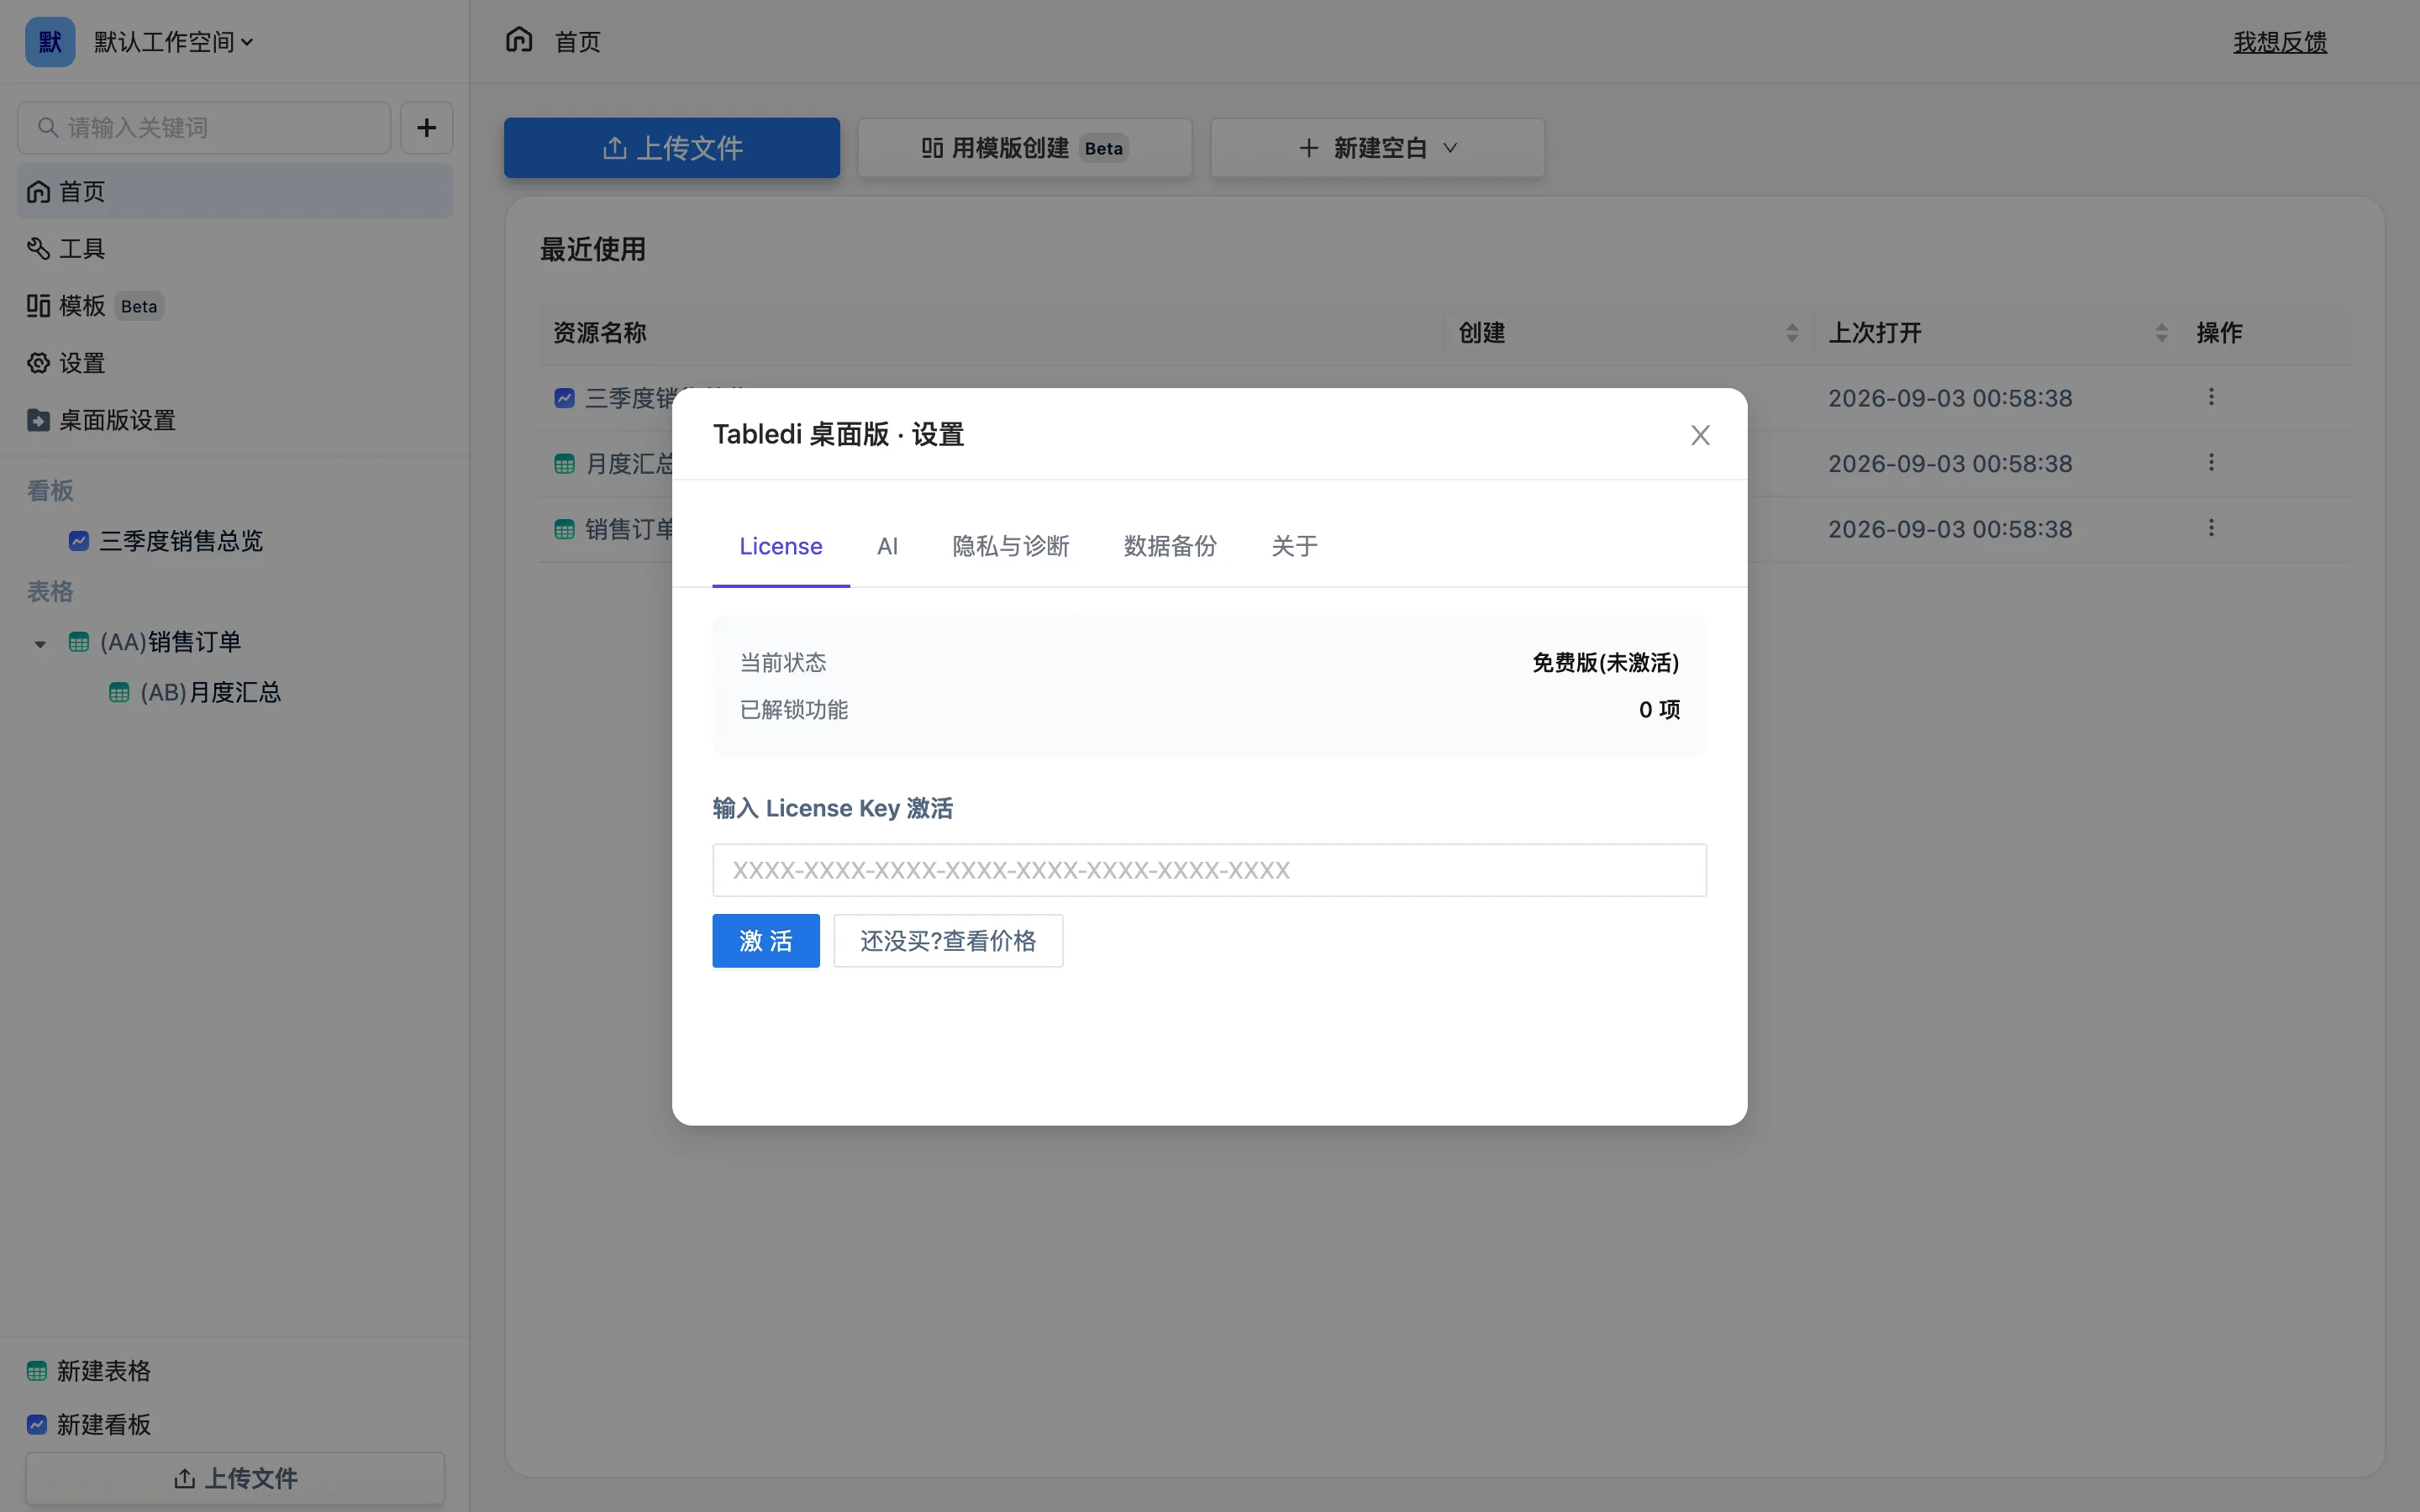
Task: Click the 我想反馈 link
Action: coord(2280,42)
